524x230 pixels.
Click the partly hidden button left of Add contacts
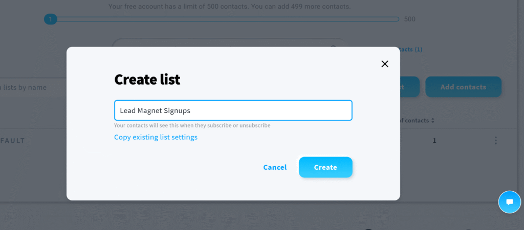point(410,87)
